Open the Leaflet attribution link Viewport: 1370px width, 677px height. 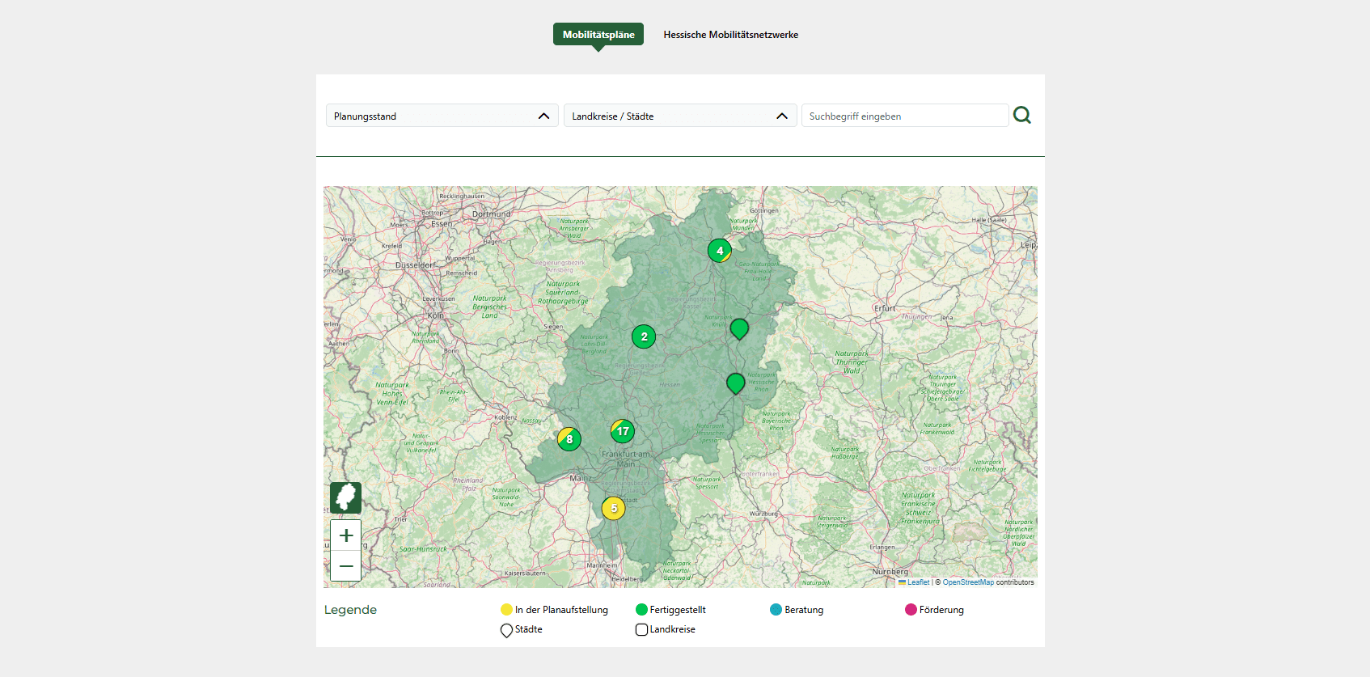pyautogui.click(x=918, y=582)
